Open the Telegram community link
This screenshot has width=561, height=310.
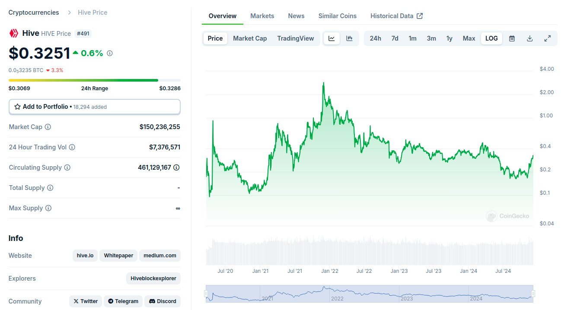coord(123,301)
